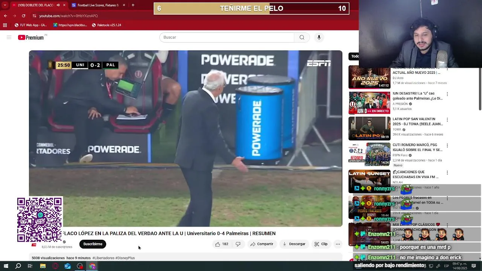Click the #Libertadores hashtag

[x=103, y=258]
